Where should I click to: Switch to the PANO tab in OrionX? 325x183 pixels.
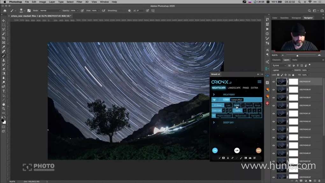pyautogui.click(x=246, y=88)
